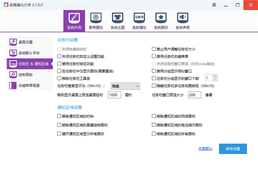The width and height of the screenshot is (258, 170).
Task: Check 移除通知区域的音量控制图标 option
Action: [x=59, y=125]
